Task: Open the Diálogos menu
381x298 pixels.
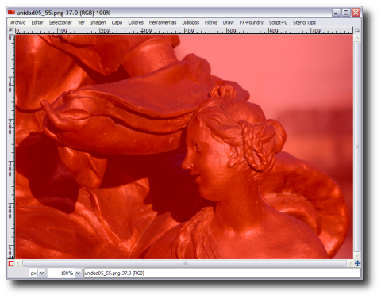Action: [x=190, y=23]
